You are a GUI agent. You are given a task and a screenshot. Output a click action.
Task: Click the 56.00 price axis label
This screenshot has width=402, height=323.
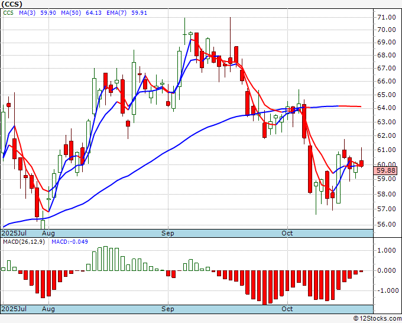tap(387, 224)
